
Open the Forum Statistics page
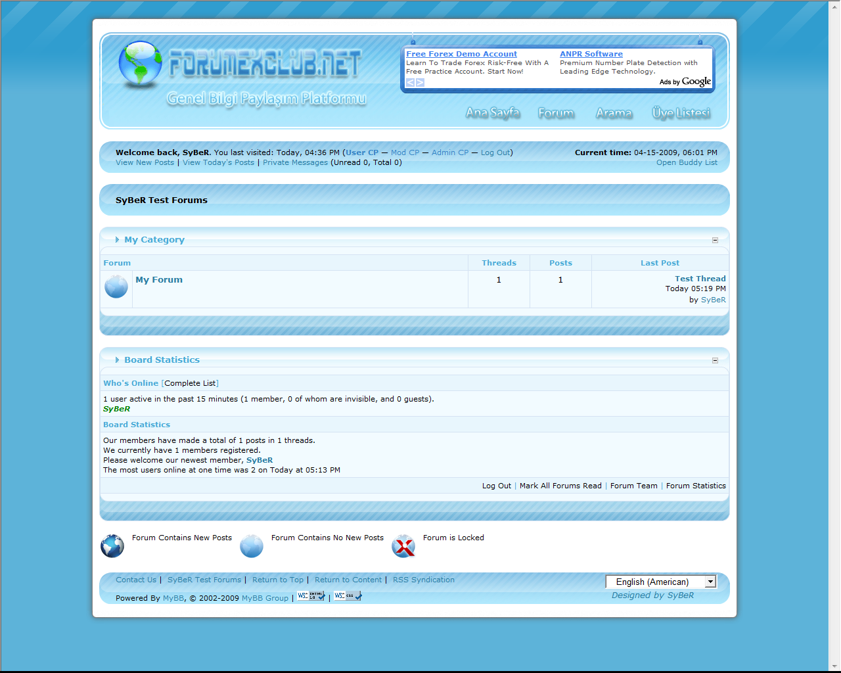pos(696,486)
